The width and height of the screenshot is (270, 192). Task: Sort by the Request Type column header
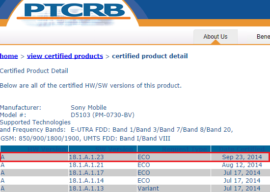pos(174,149)
